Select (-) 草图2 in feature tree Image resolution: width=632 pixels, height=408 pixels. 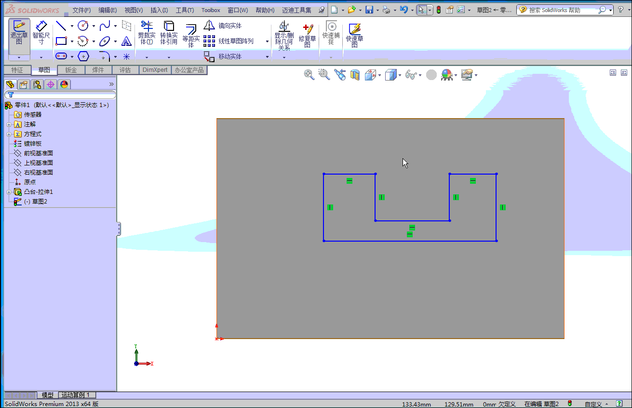[35, 202]
